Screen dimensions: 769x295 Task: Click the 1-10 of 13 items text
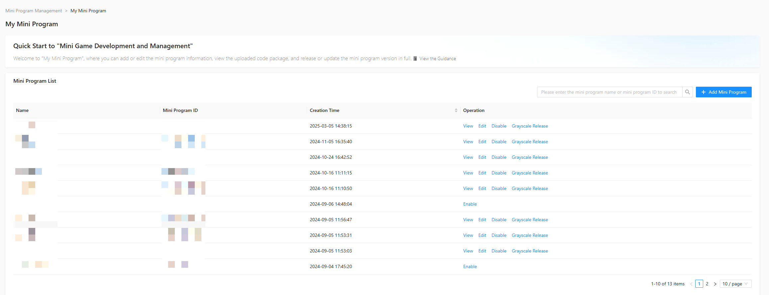(x=668, y=284)
